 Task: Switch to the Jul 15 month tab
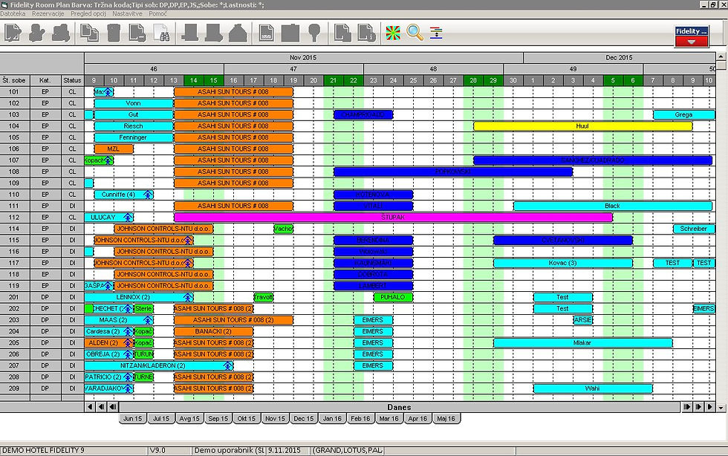pyautogui.click(x=161, y=419)
